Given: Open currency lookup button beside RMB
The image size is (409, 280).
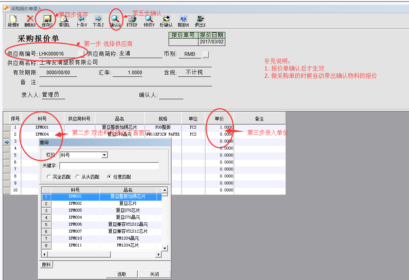Looking at the screenshot, I should (205, 55).
